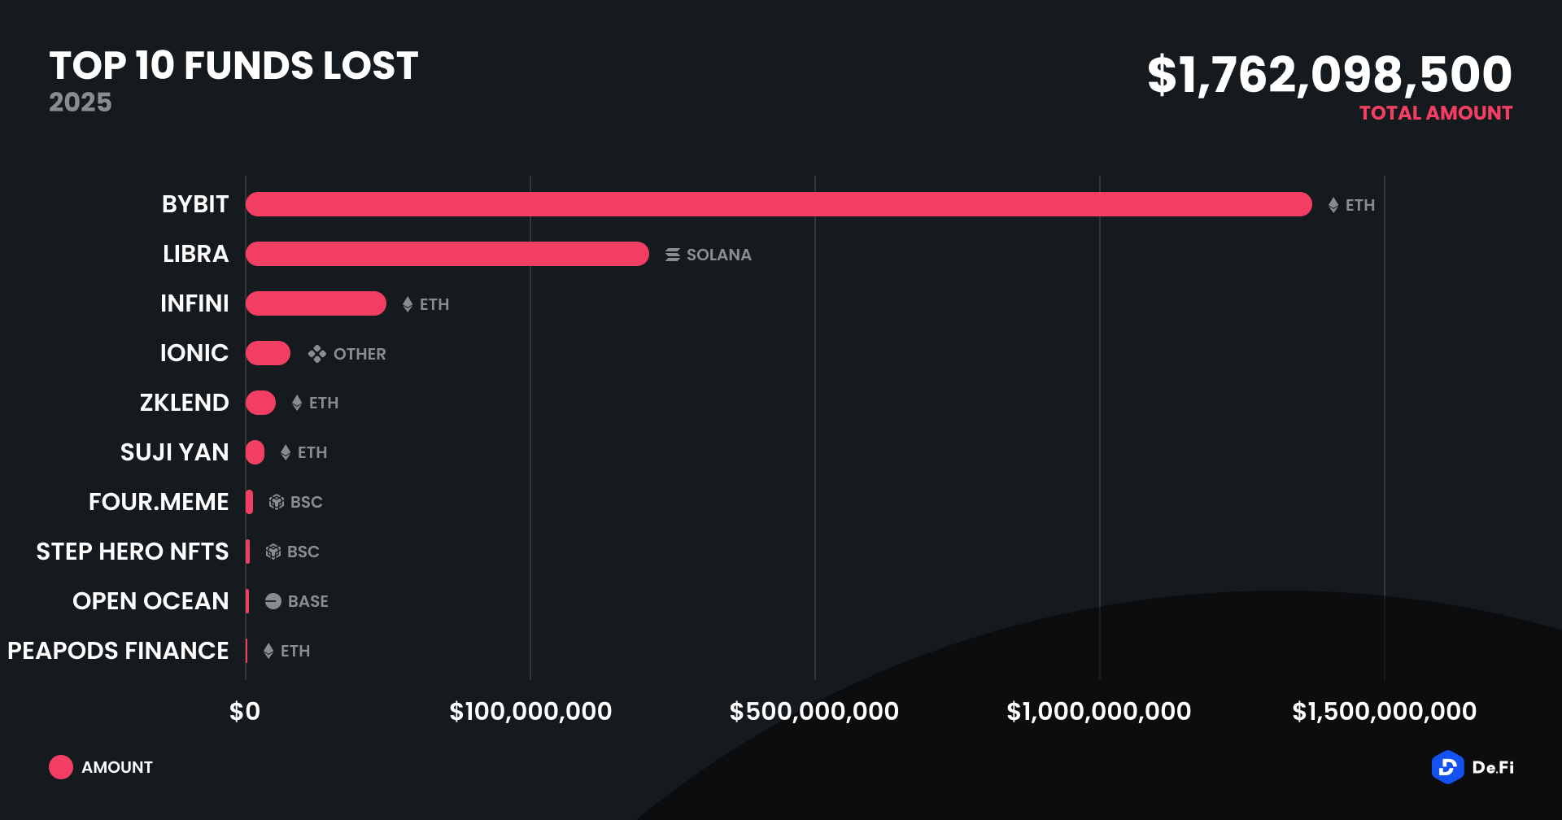1562x820 pixels.
Task: Click the Ethereum icon beside Bybit bar
Action: click(1333, 205)
